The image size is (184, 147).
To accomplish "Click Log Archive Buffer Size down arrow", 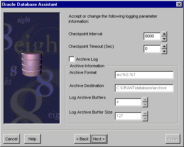I will click(145, 119).
